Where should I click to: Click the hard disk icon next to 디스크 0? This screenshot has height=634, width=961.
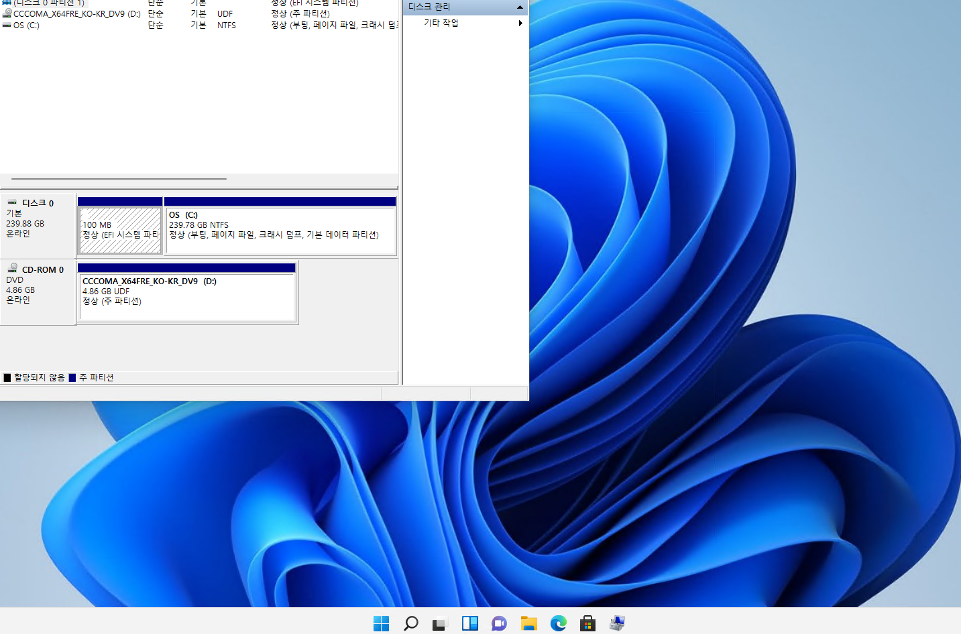[13, 202]
